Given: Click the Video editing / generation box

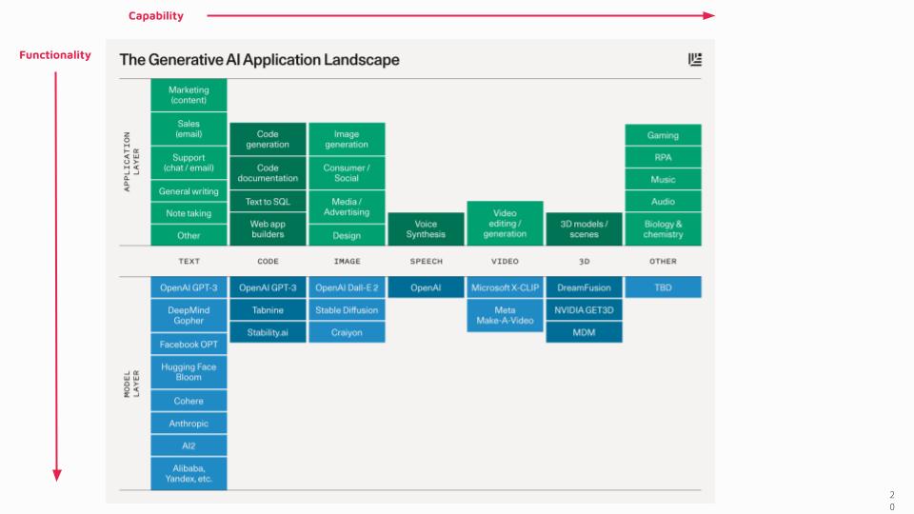Looking at the screenshot, I should tap(505, 224).
